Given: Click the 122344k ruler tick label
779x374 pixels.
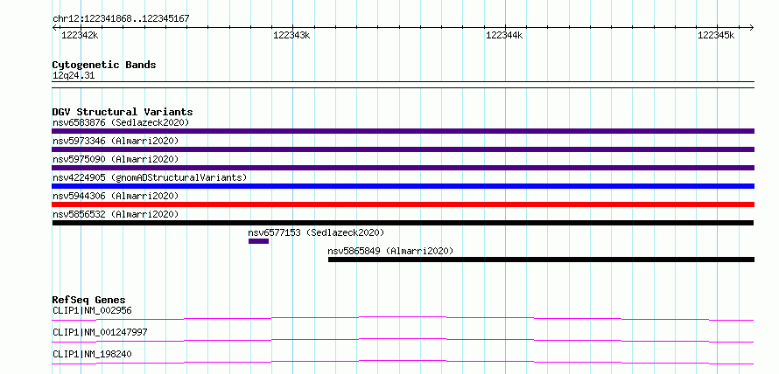Looking at the screenshot, I should [x=504, y=35].
